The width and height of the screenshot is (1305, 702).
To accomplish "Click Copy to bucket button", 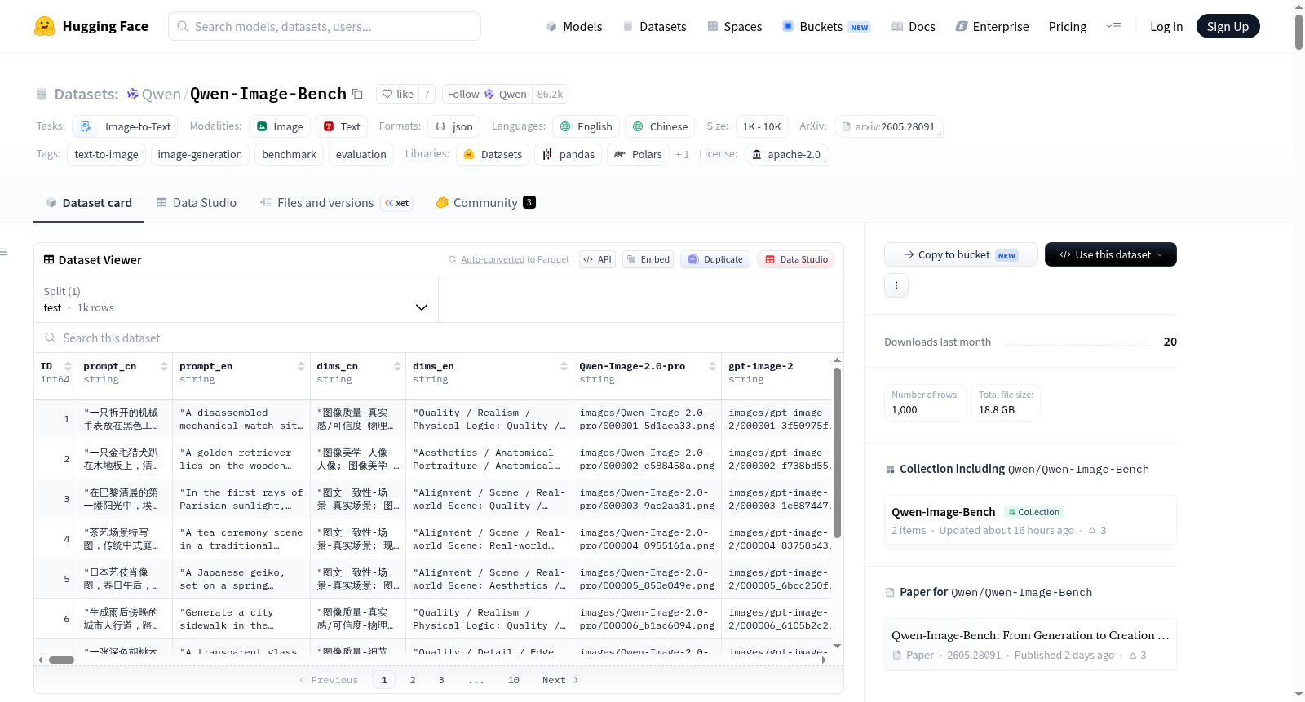I will tap(961, 254).
